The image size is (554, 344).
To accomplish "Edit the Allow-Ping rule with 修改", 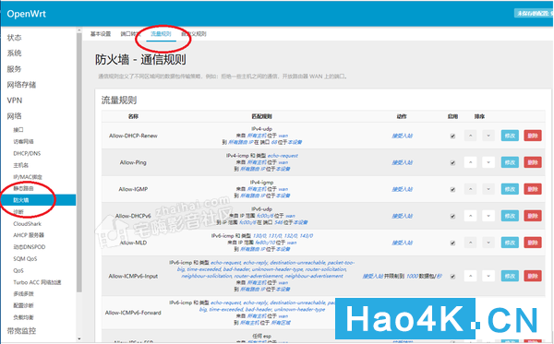I will [510, 162].
